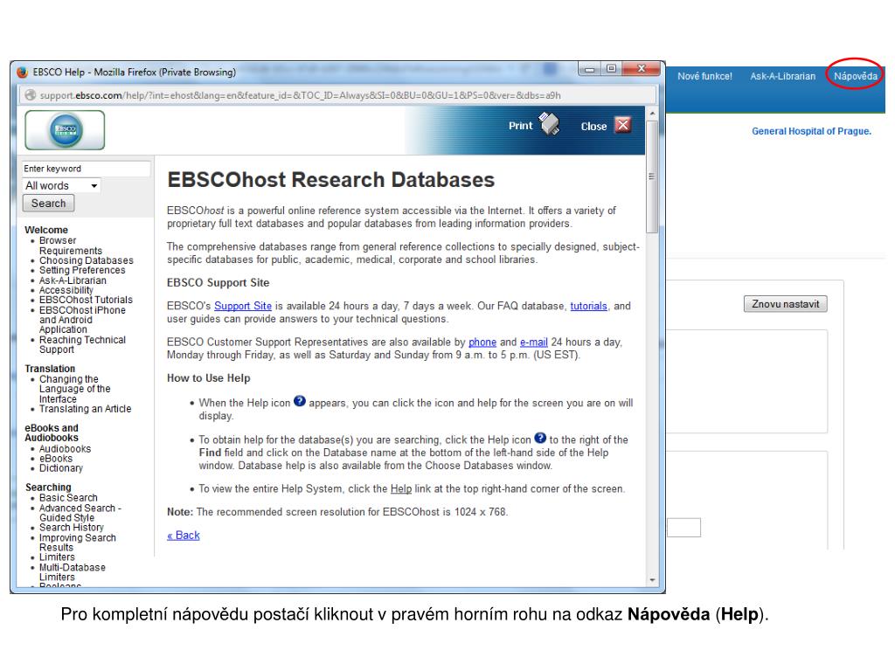Open the tutorials link
The height and width of the screenshot is (671, 895).
(x=588, y=306)
